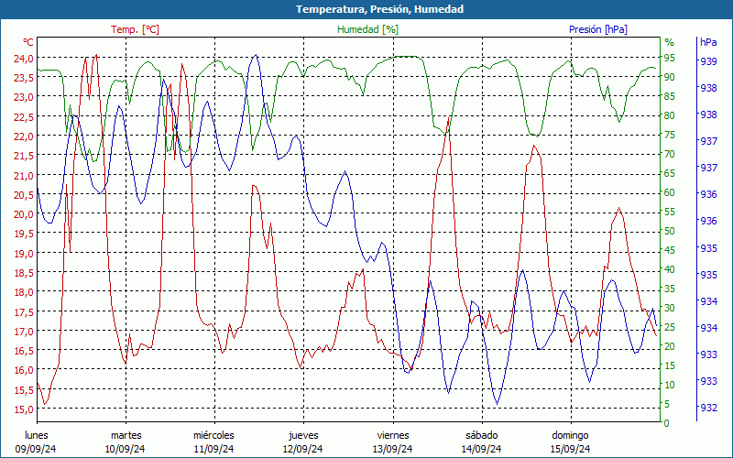Click humidity axis value "65"
Image resolution: width=733 pixels, height=458 pixels.
click(x=670, y=173)
